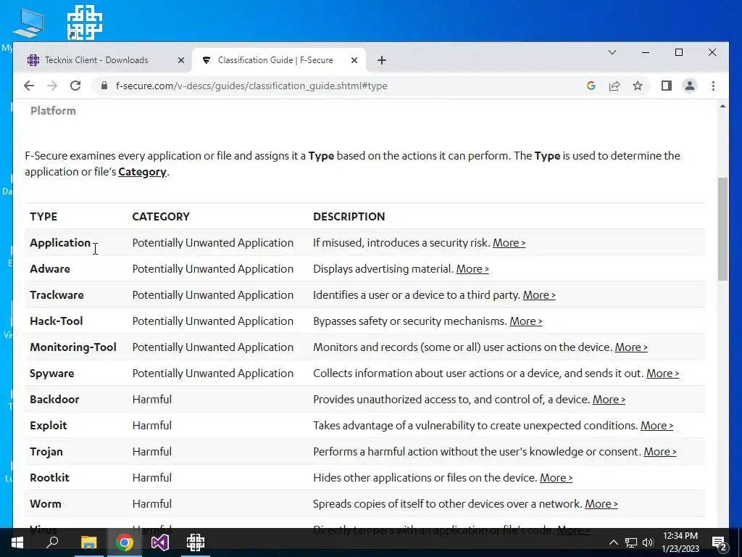The height and width of the screenshot is (557, 742).
Task: Click the scrollbar up arrow
Action: coord(722,106)
